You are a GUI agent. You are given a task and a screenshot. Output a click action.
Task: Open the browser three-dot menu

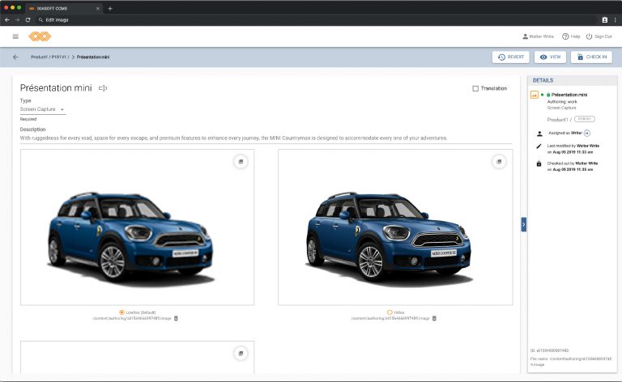[x=616, y=19]
